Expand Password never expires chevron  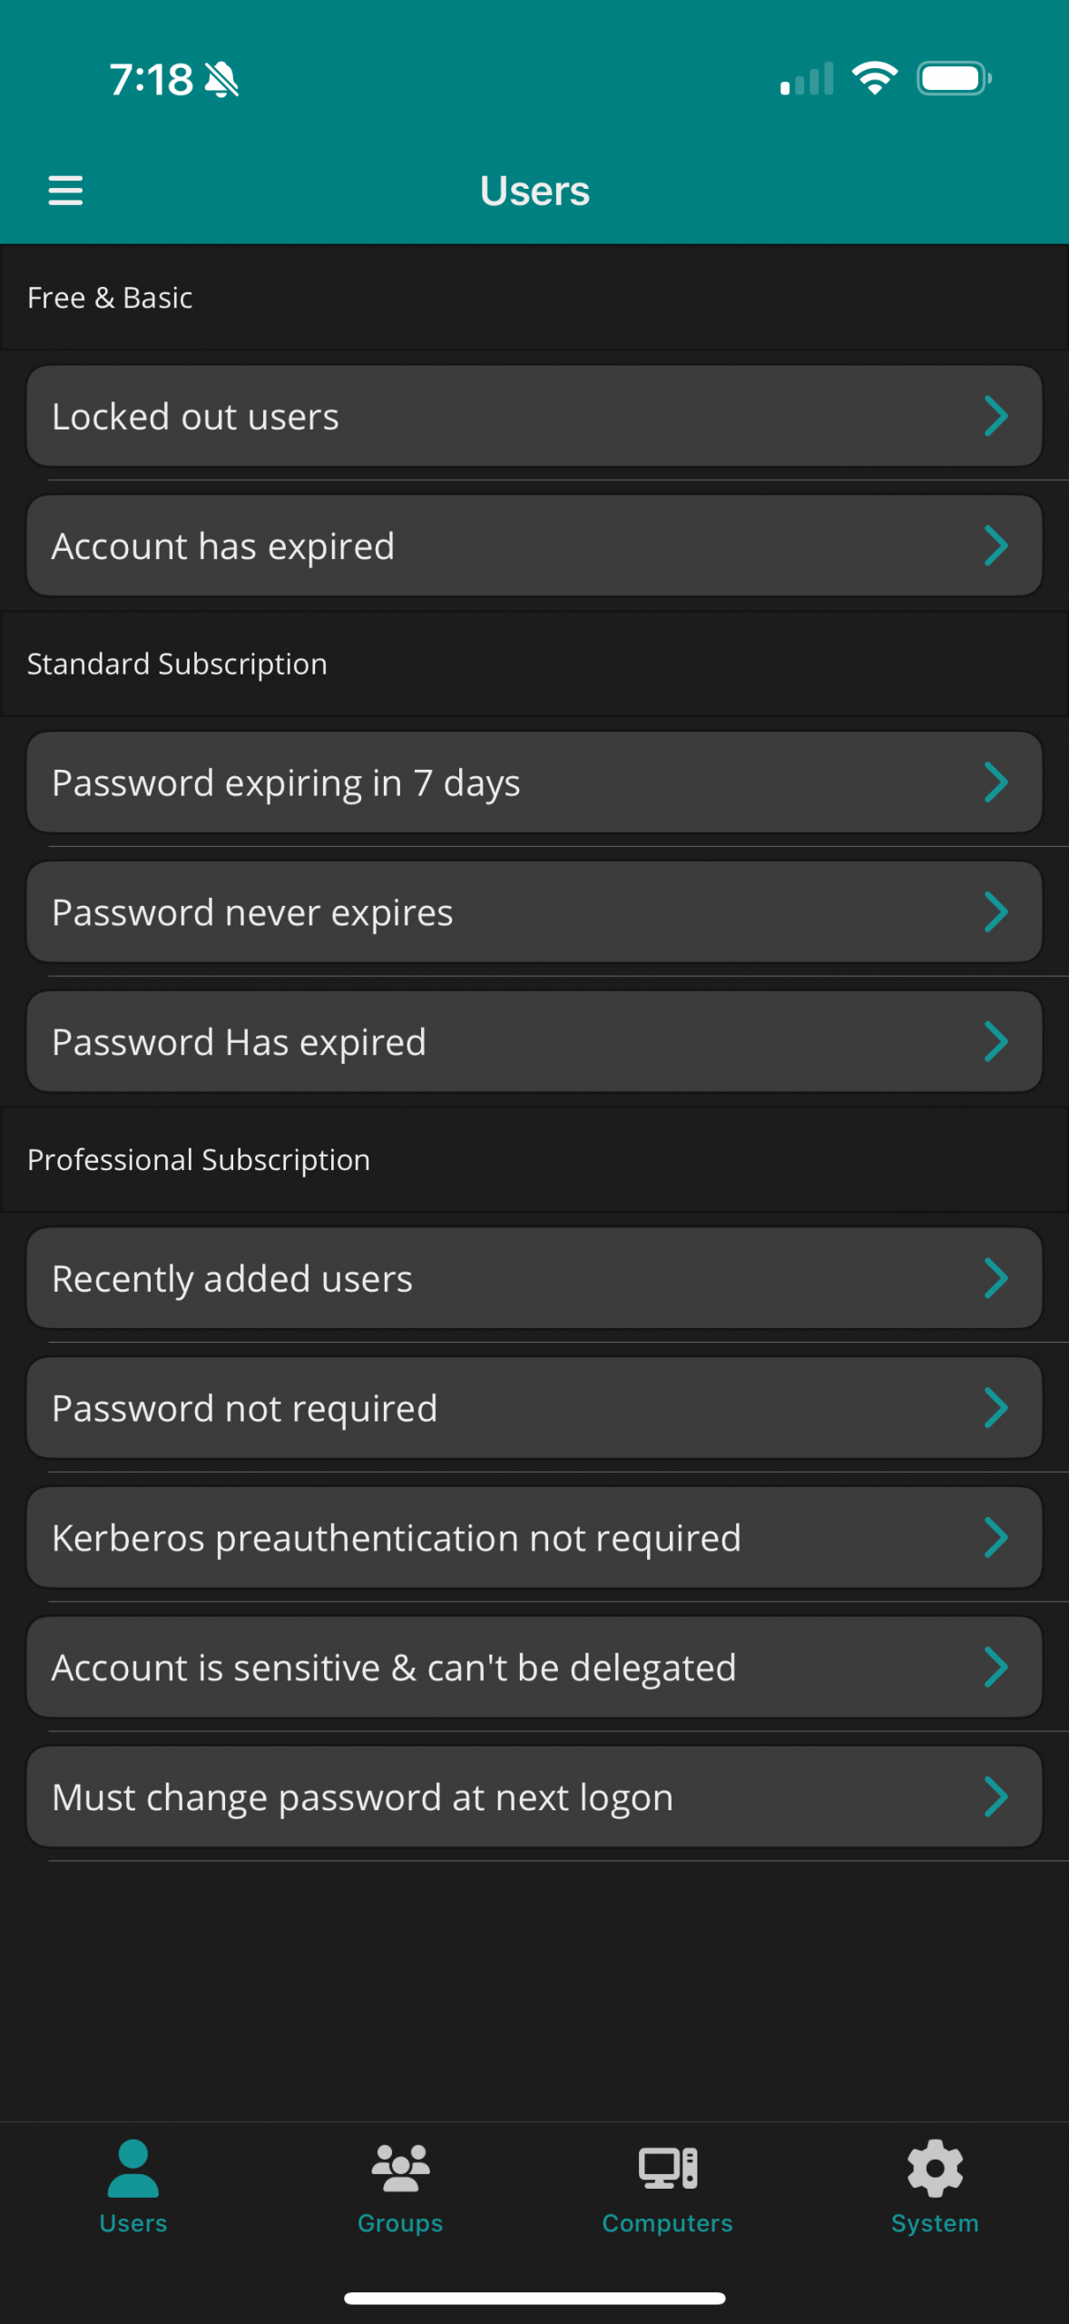(995, 912)
